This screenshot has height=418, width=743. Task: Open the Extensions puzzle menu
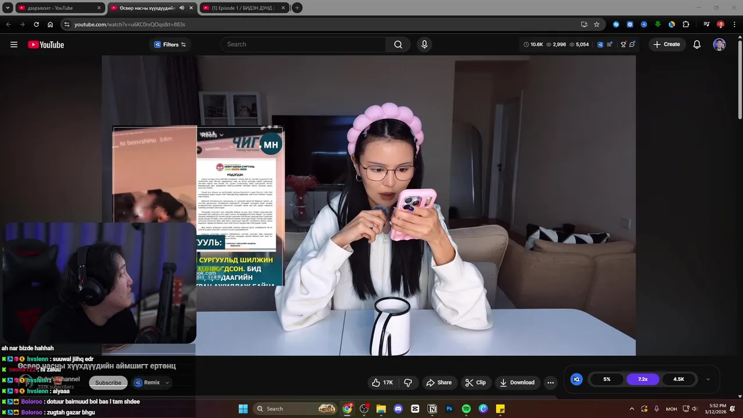click(x=686, y=24)
